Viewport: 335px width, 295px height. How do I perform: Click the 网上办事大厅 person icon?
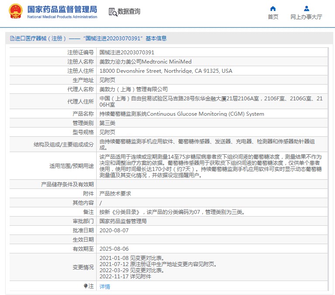click(306, 8)
